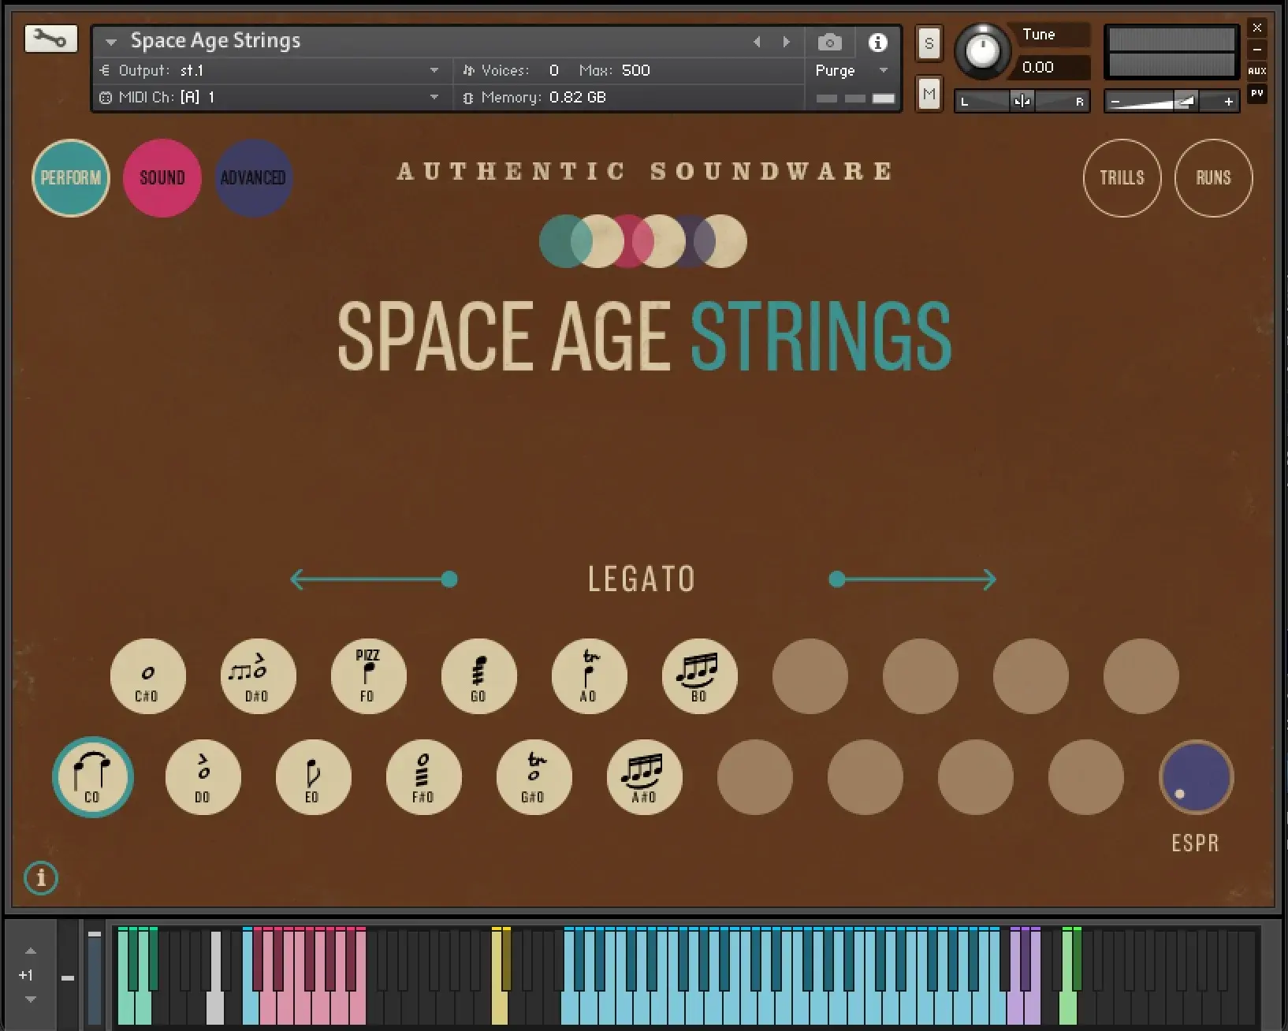
Task: Select the F0 pizzicato articulation
Action: coord(368,676)
